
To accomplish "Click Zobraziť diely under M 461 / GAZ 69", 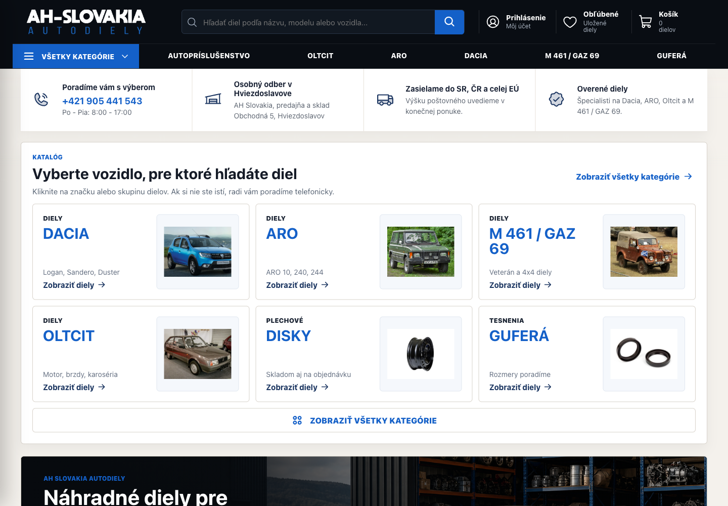I will (520, 285).
